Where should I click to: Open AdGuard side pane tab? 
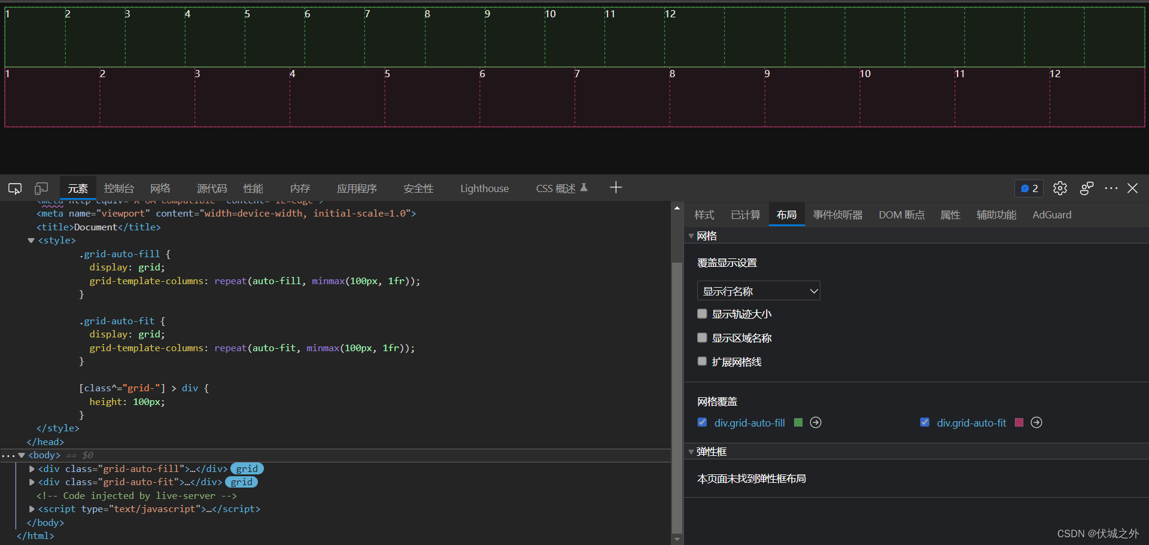(1052, 215)
